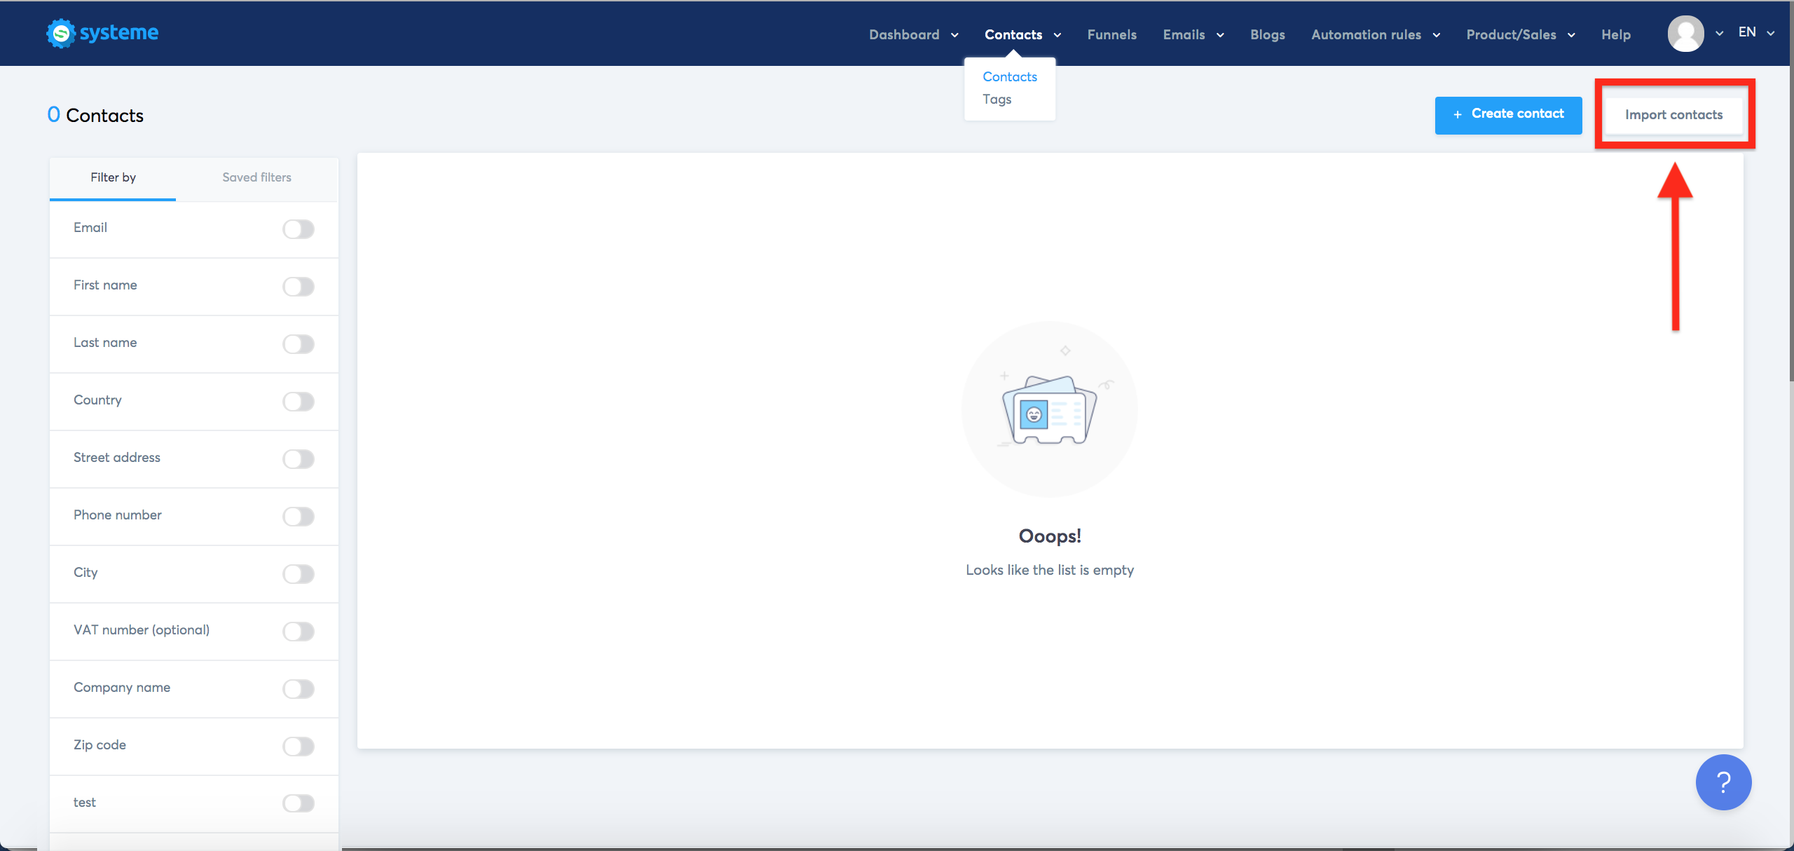Click the systeme logo icon
Image resolution: width=1794 pixels, height=851 pixels.
pos(61,33)
